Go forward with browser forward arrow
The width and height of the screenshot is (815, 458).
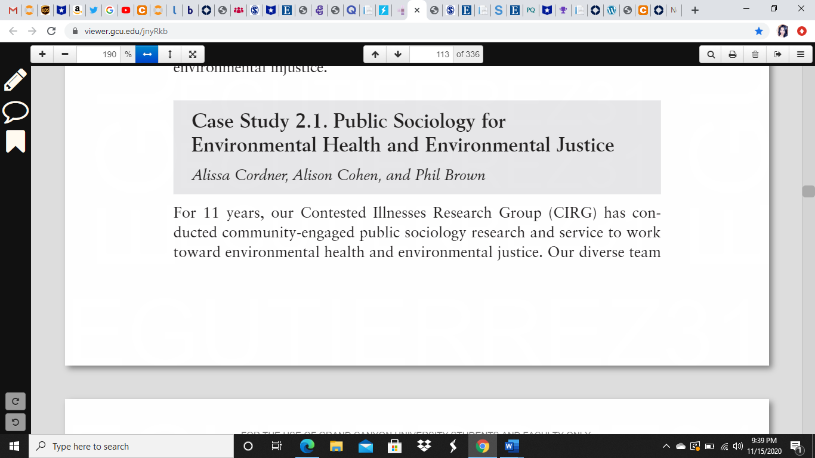[x=32, y=31]
